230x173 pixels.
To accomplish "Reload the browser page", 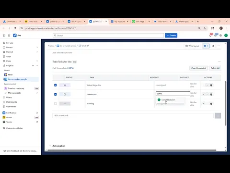I will [x=15, y=28].
